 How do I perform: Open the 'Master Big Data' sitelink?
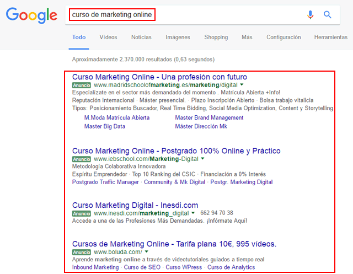coord(105,126)
